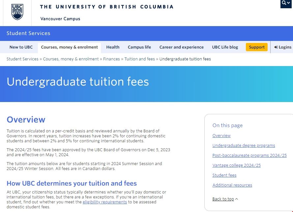Open the Student fees sidebar link
The image size is (293, 212).
[224, 175]
